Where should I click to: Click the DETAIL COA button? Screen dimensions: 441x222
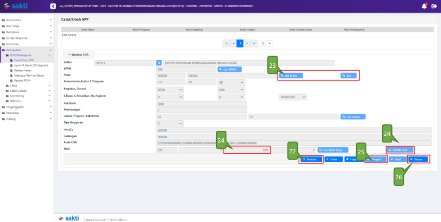coord(400,150)
